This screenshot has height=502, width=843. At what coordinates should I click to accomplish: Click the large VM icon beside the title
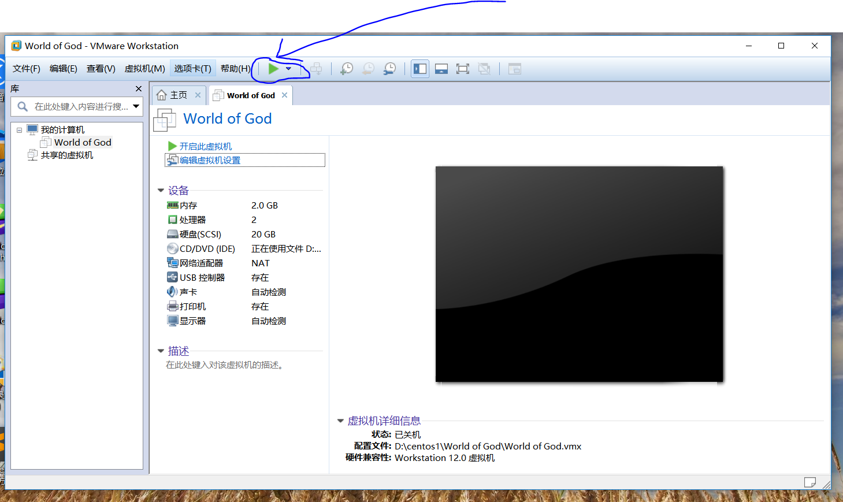pos(165,120)
